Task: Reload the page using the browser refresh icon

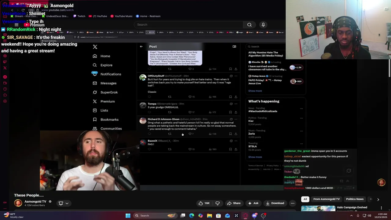Action: (x=23, y=10)
